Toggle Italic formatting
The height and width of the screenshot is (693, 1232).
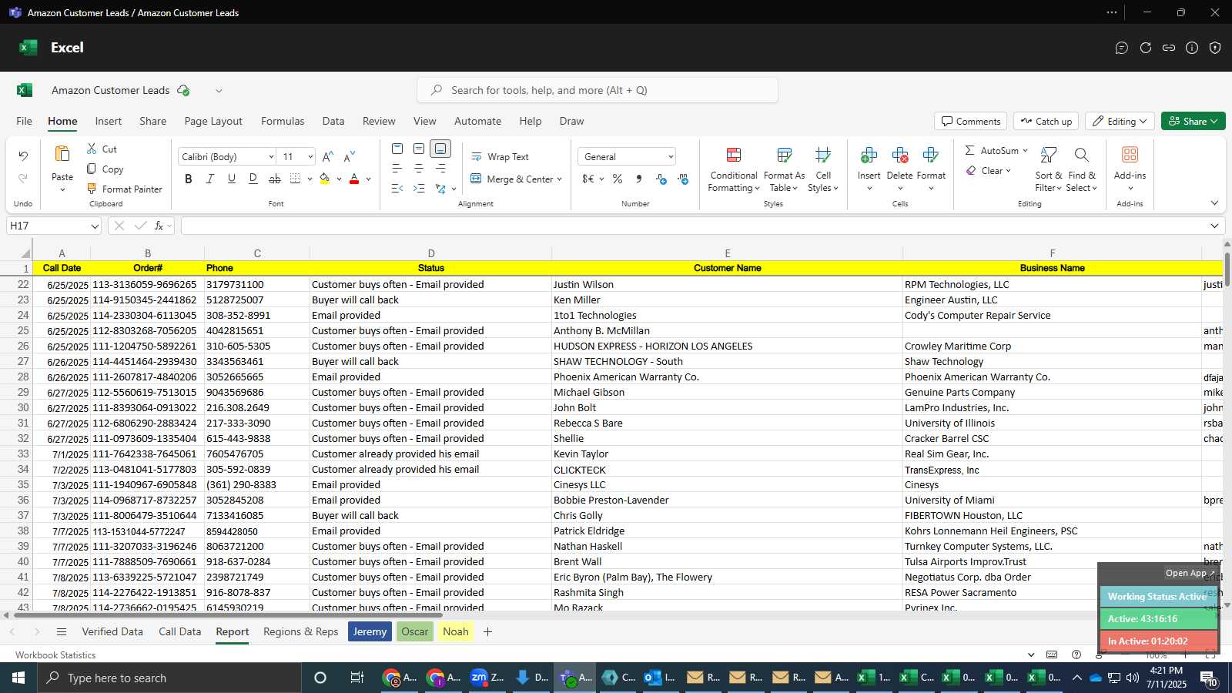210,179
